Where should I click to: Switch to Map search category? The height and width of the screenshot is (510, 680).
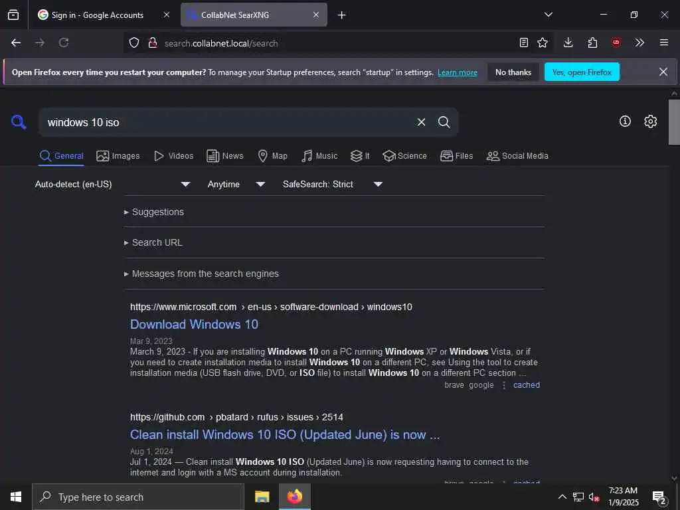point(272,156)
